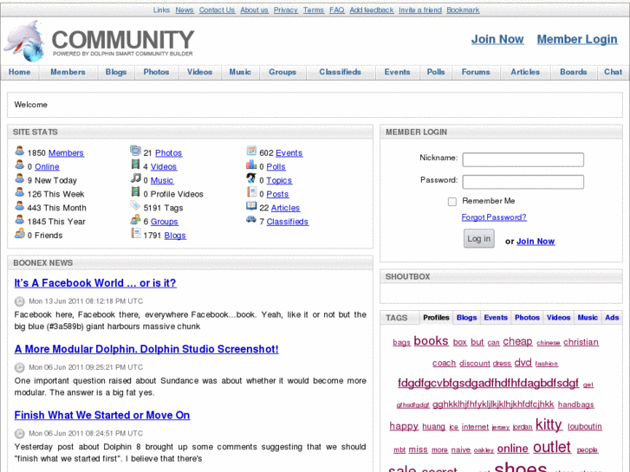The image size is (630, 472).
Task: Click the Member Login header link
Action: click(x=577, y=39)
